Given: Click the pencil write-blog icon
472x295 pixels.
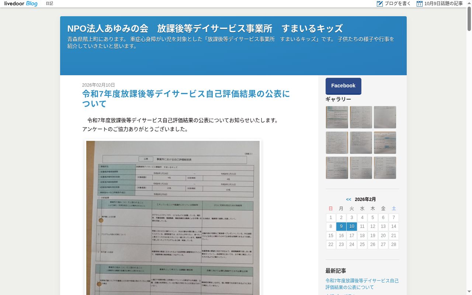Looking at the screenshot, I should point(380,4).
